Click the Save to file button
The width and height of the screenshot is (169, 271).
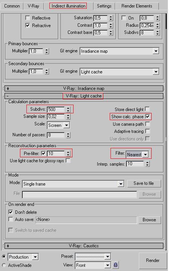144,183
